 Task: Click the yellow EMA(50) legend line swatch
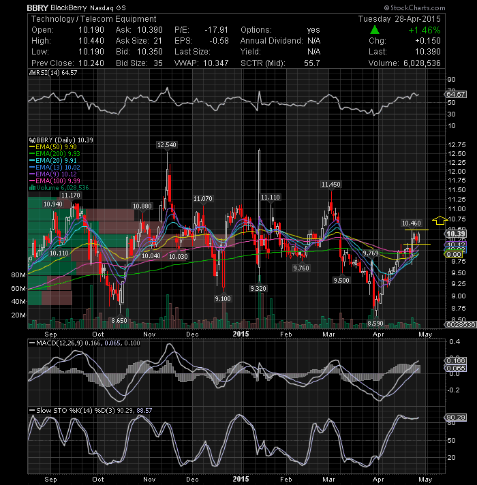tap(32, 147)
